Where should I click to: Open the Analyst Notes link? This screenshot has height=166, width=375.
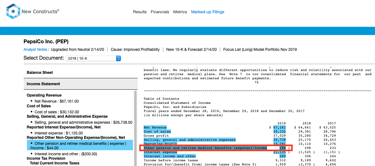coord(36,50)
